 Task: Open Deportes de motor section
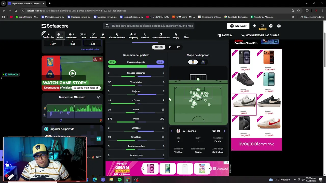pyautogui.click(x=161, y=36)
